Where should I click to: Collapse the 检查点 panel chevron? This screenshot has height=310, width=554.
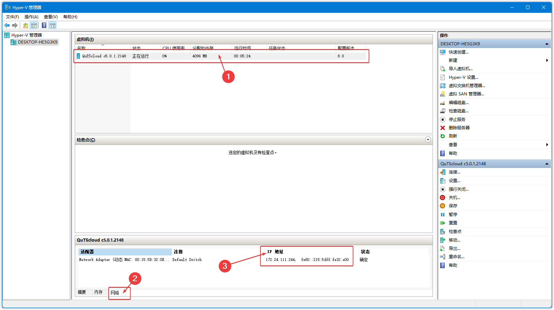pyautogui.click(x=428, y=140)
